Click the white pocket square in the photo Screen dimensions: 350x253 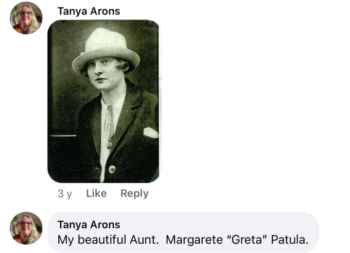151,133
